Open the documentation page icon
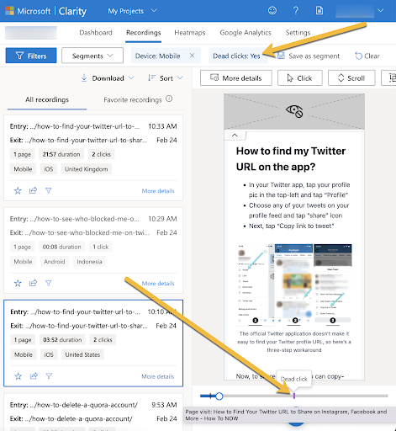Viewport: 396px width, 431px height. pos(319,11)
